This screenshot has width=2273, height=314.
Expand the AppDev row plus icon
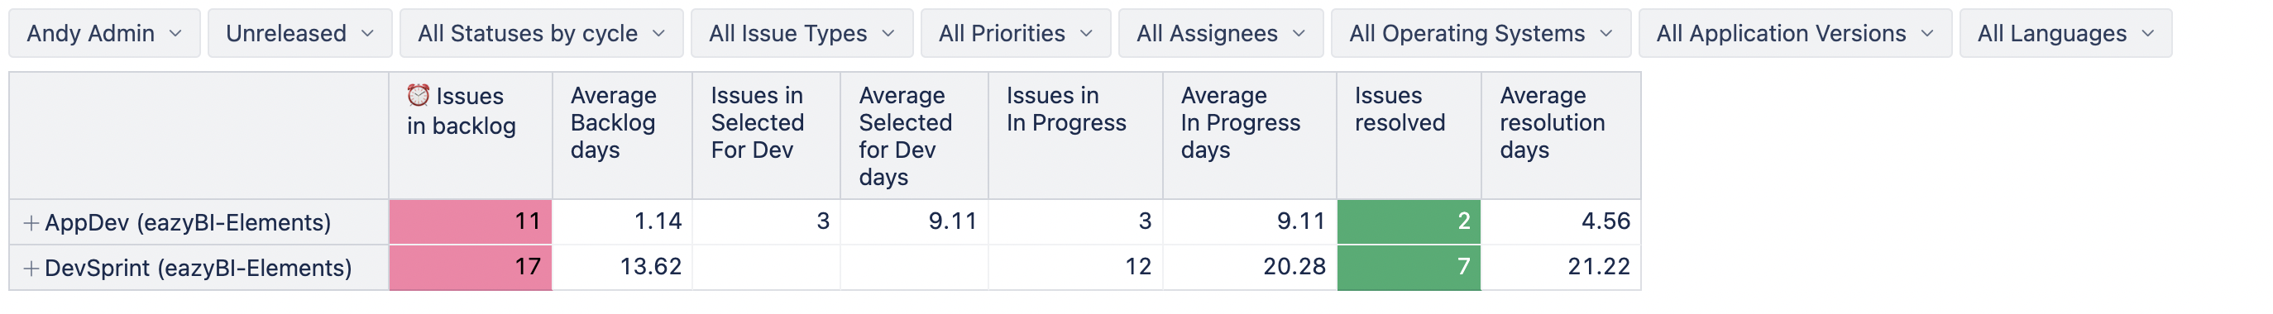tap(31, 223)
